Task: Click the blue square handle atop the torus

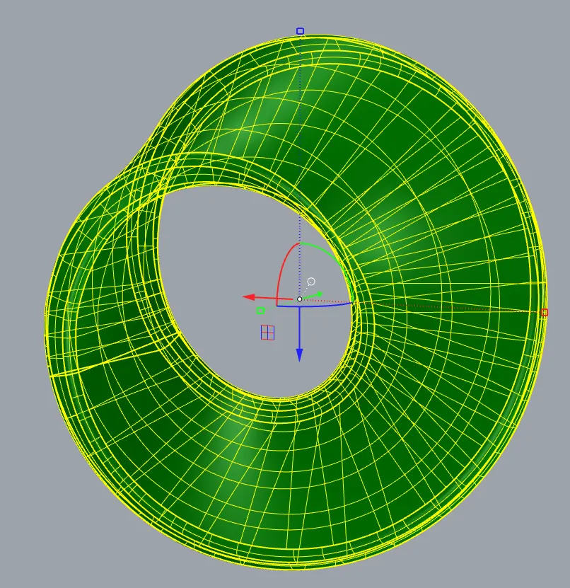Action: [x=299, y=30]
